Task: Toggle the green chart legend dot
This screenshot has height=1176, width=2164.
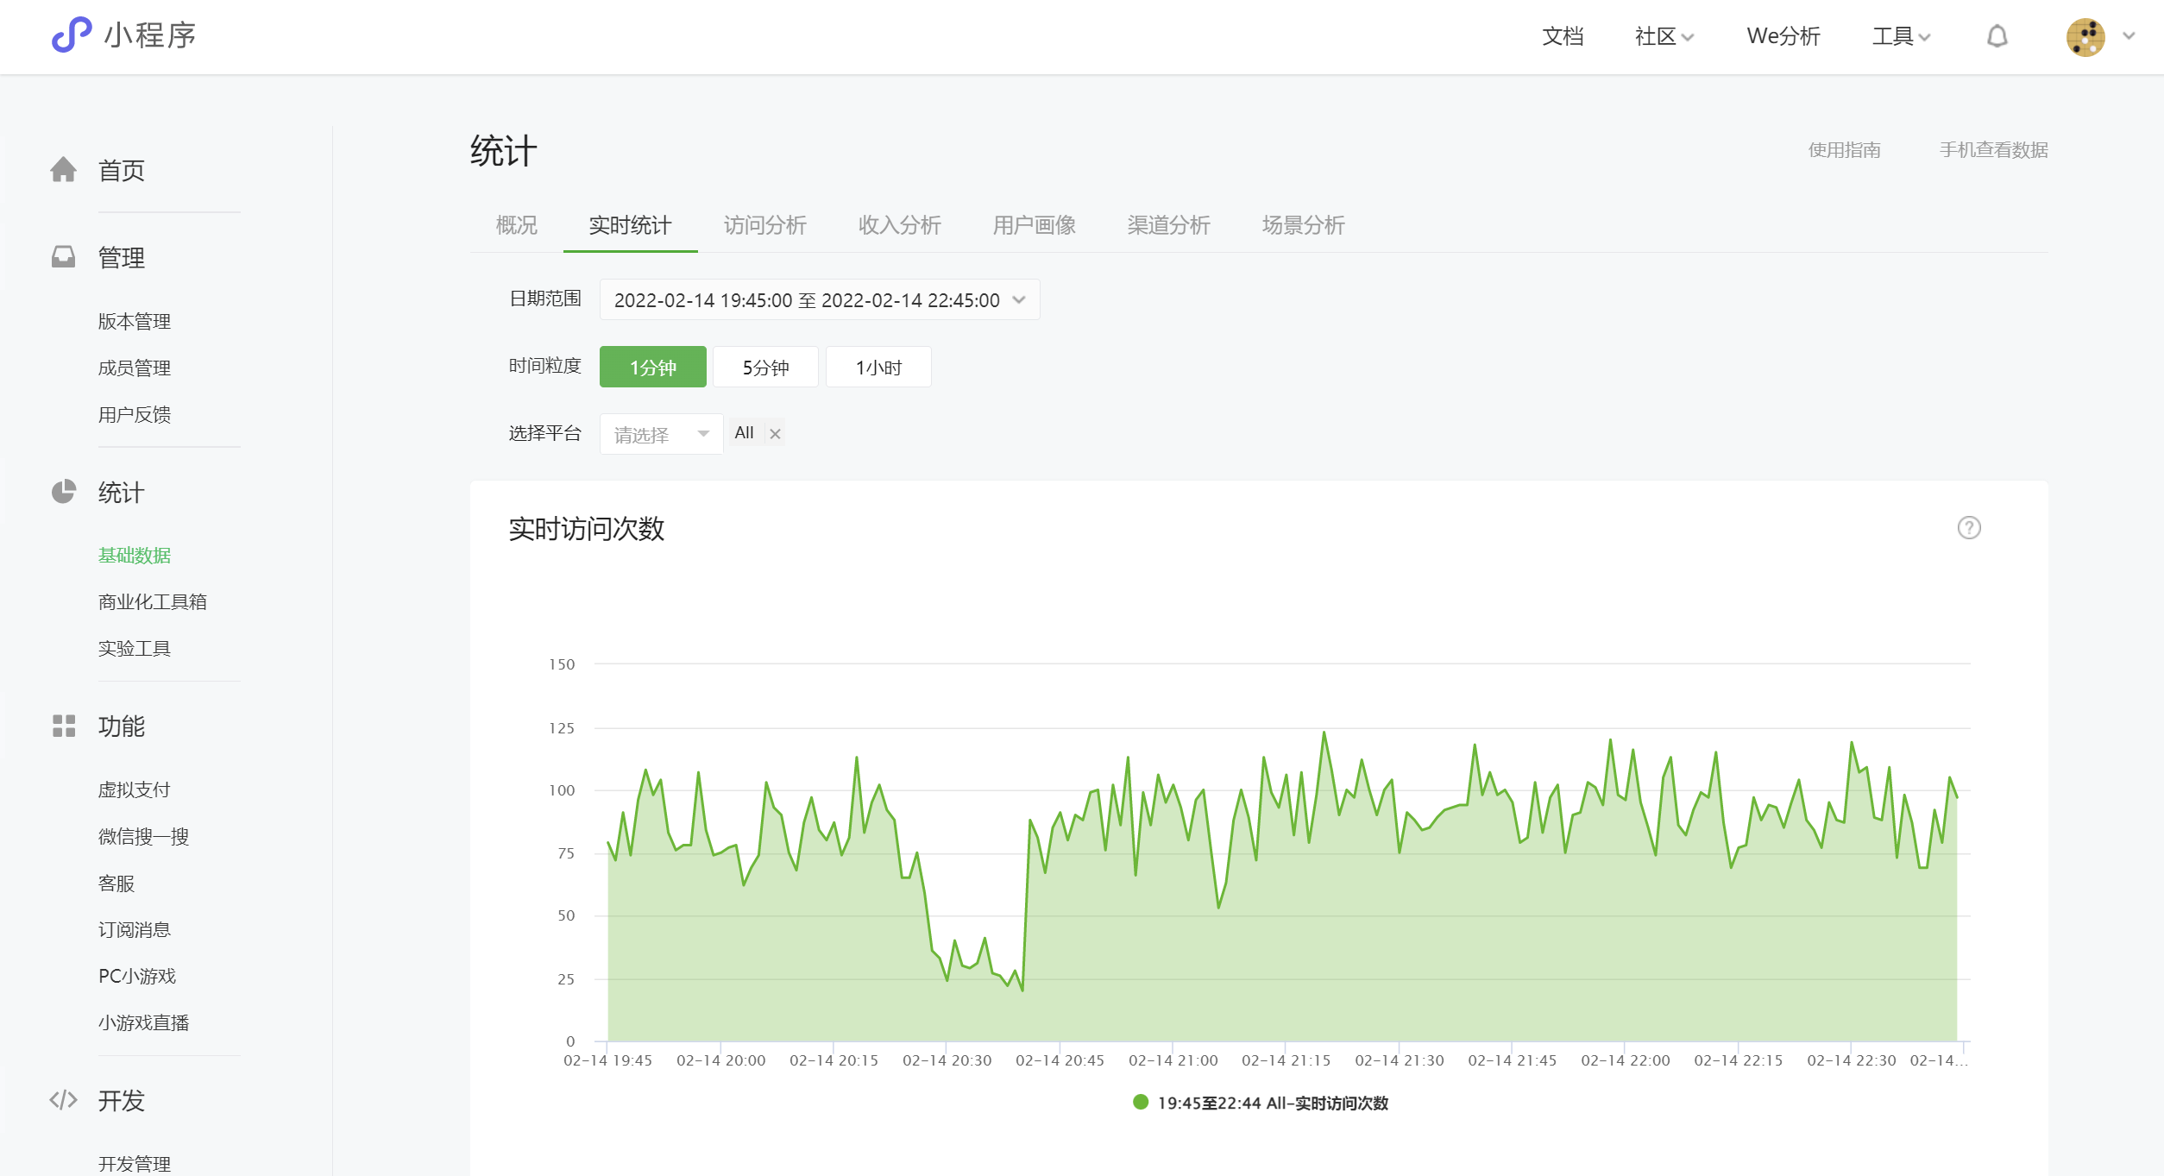Action: click(1140, 1102)
